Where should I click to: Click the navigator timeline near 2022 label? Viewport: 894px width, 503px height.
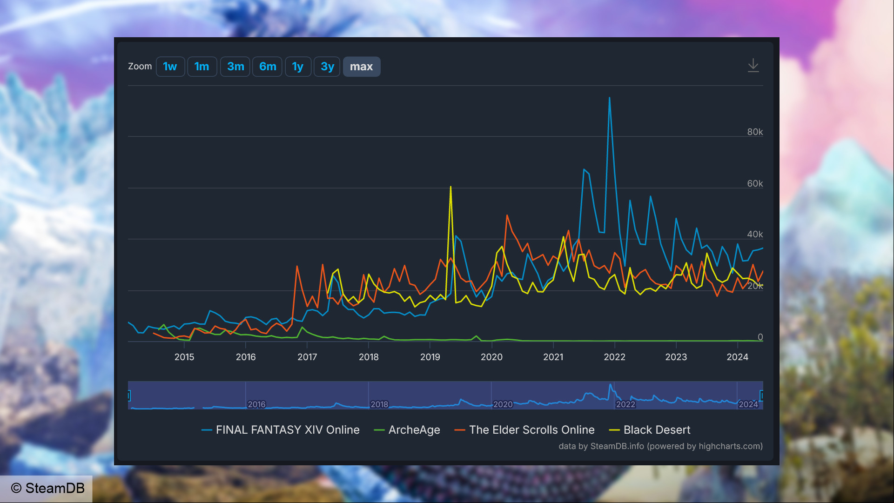(625, 404)
